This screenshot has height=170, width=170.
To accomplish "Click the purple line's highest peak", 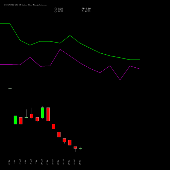I will point(60,49).
